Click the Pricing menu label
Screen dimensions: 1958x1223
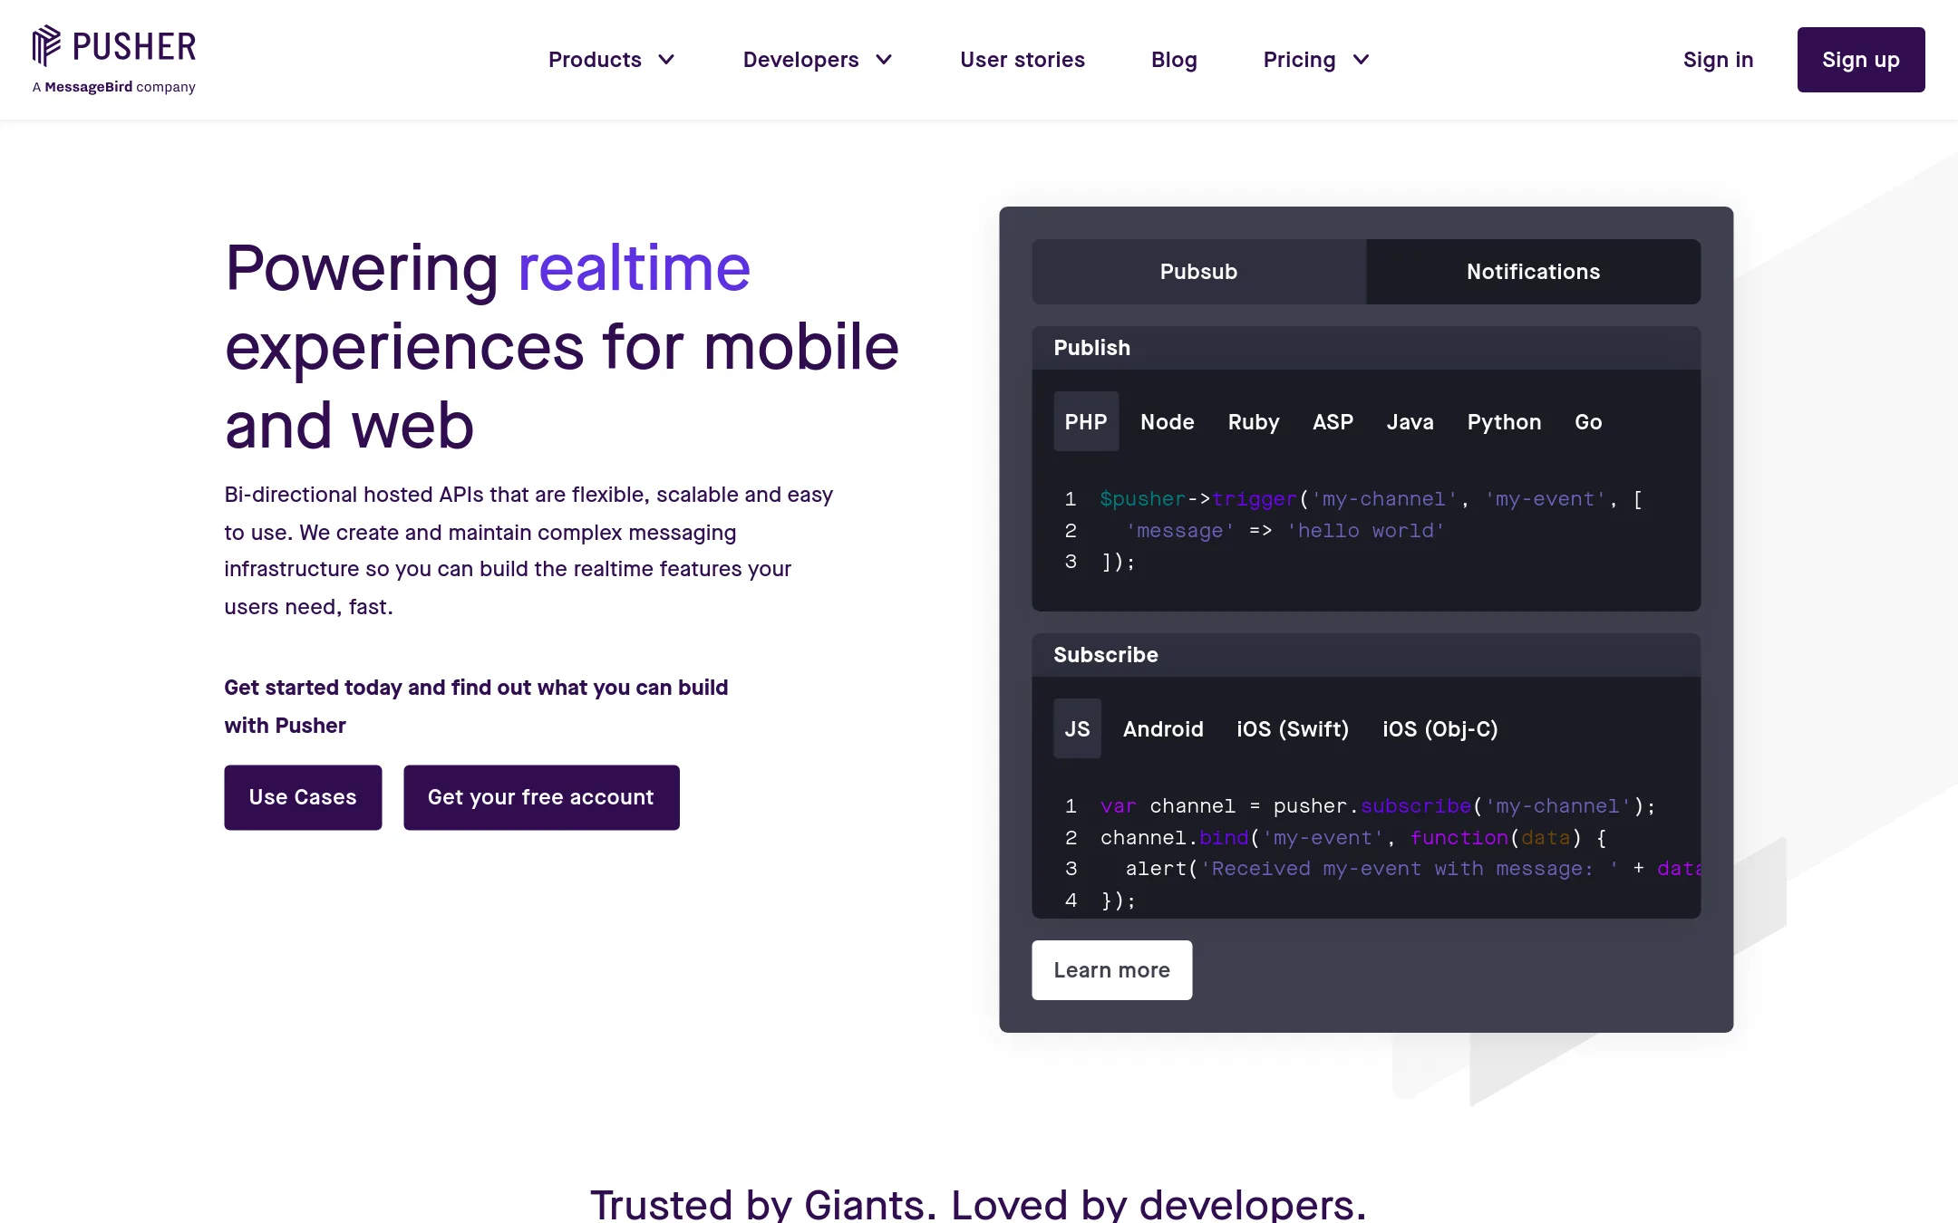coord(1299,60)
